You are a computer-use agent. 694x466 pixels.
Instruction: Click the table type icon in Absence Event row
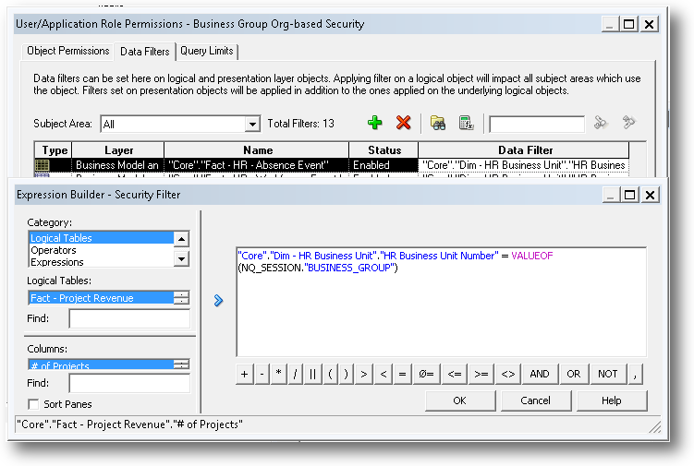43,165
